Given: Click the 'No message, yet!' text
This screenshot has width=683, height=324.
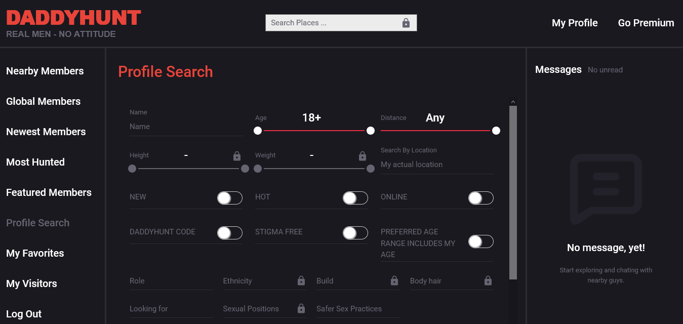Looking at the screenshot, I should [x=606, y=248].
